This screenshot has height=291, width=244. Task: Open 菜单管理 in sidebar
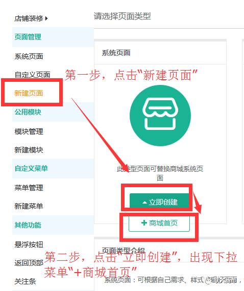tap(29, 188)
